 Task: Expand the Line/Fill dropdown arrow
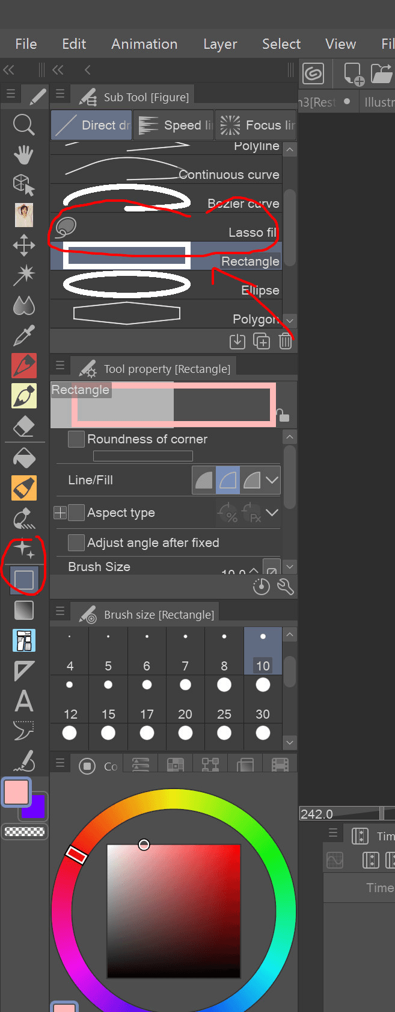tap(272, 480)
